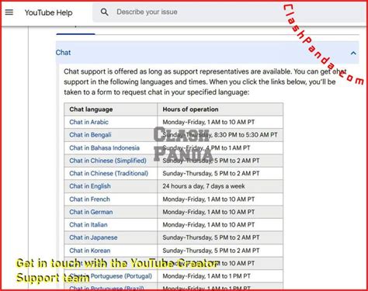Open the hamburger main menu
368x291 pixels.
[9, 12]
